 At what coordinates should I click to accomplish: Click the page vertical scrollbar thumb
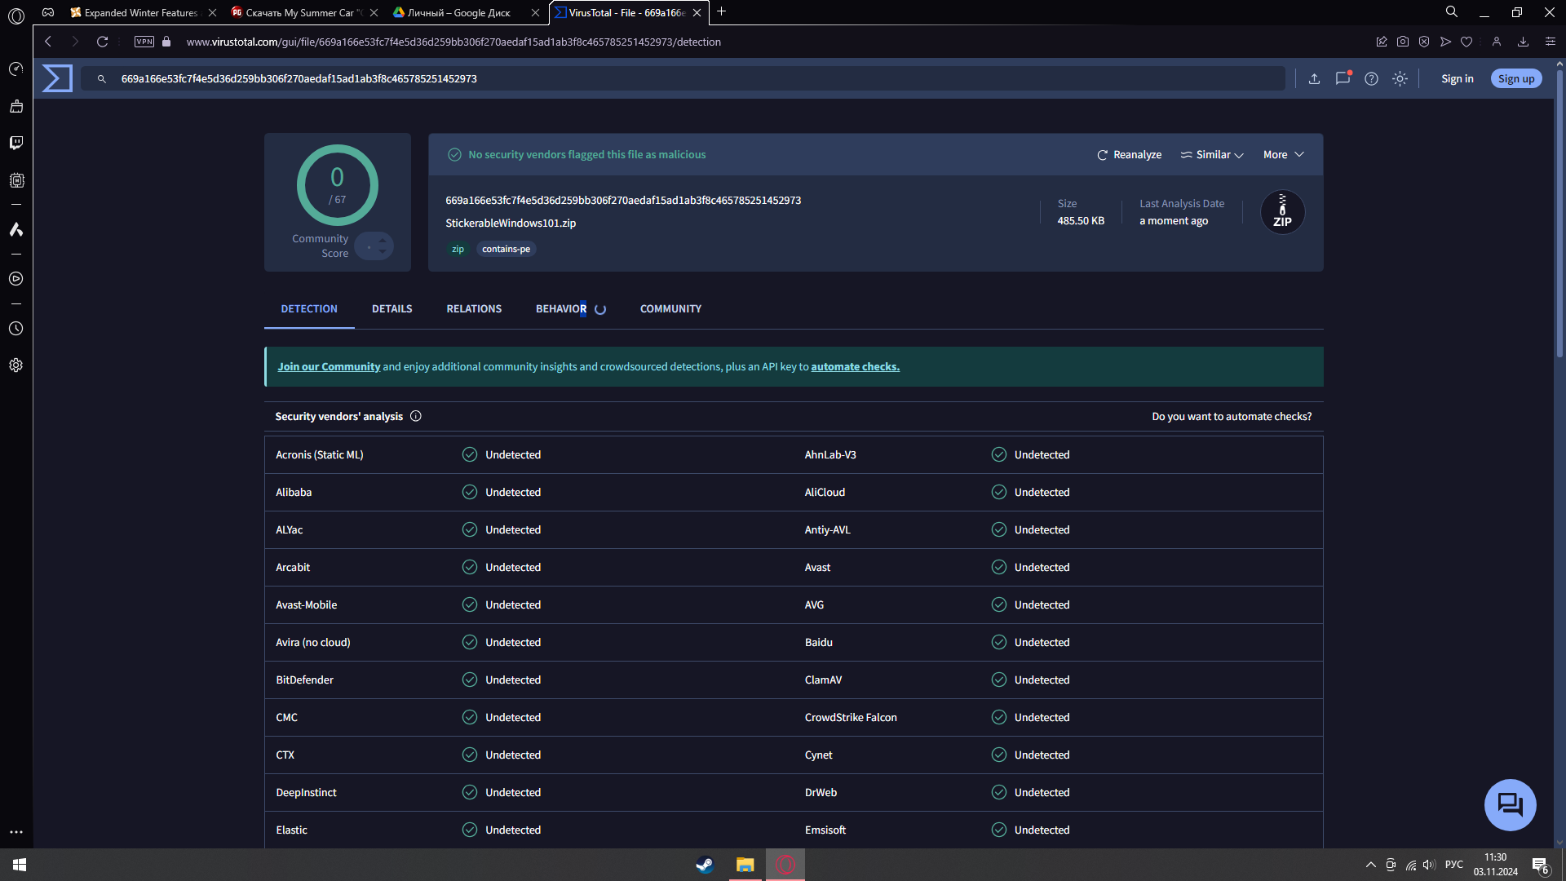[x=1559, y=212]
